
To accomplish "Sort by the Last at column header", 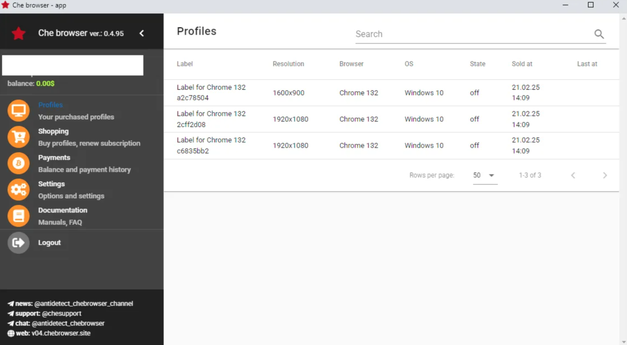I will coord(587,64).
